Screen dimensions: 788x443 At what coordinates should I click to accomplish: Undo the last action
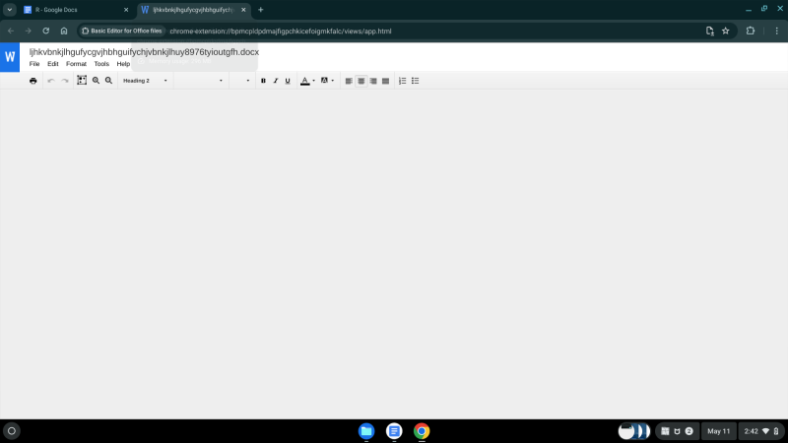(x=51, y=81)
